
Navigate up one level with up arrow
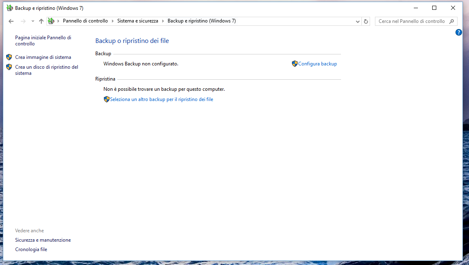pyautogui.click(x=41, y=21)
